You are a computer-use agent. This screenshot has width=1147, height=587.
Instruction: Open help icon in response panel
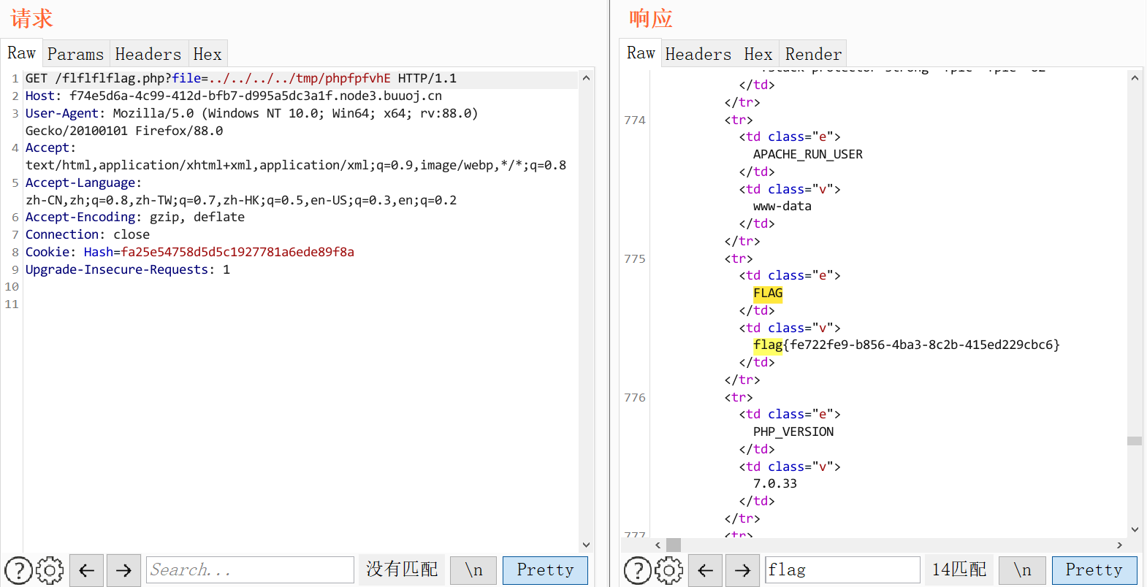tap(638, 570)
